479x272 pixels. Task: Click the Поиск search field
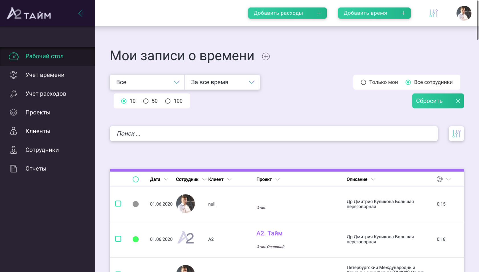(274, 134)
